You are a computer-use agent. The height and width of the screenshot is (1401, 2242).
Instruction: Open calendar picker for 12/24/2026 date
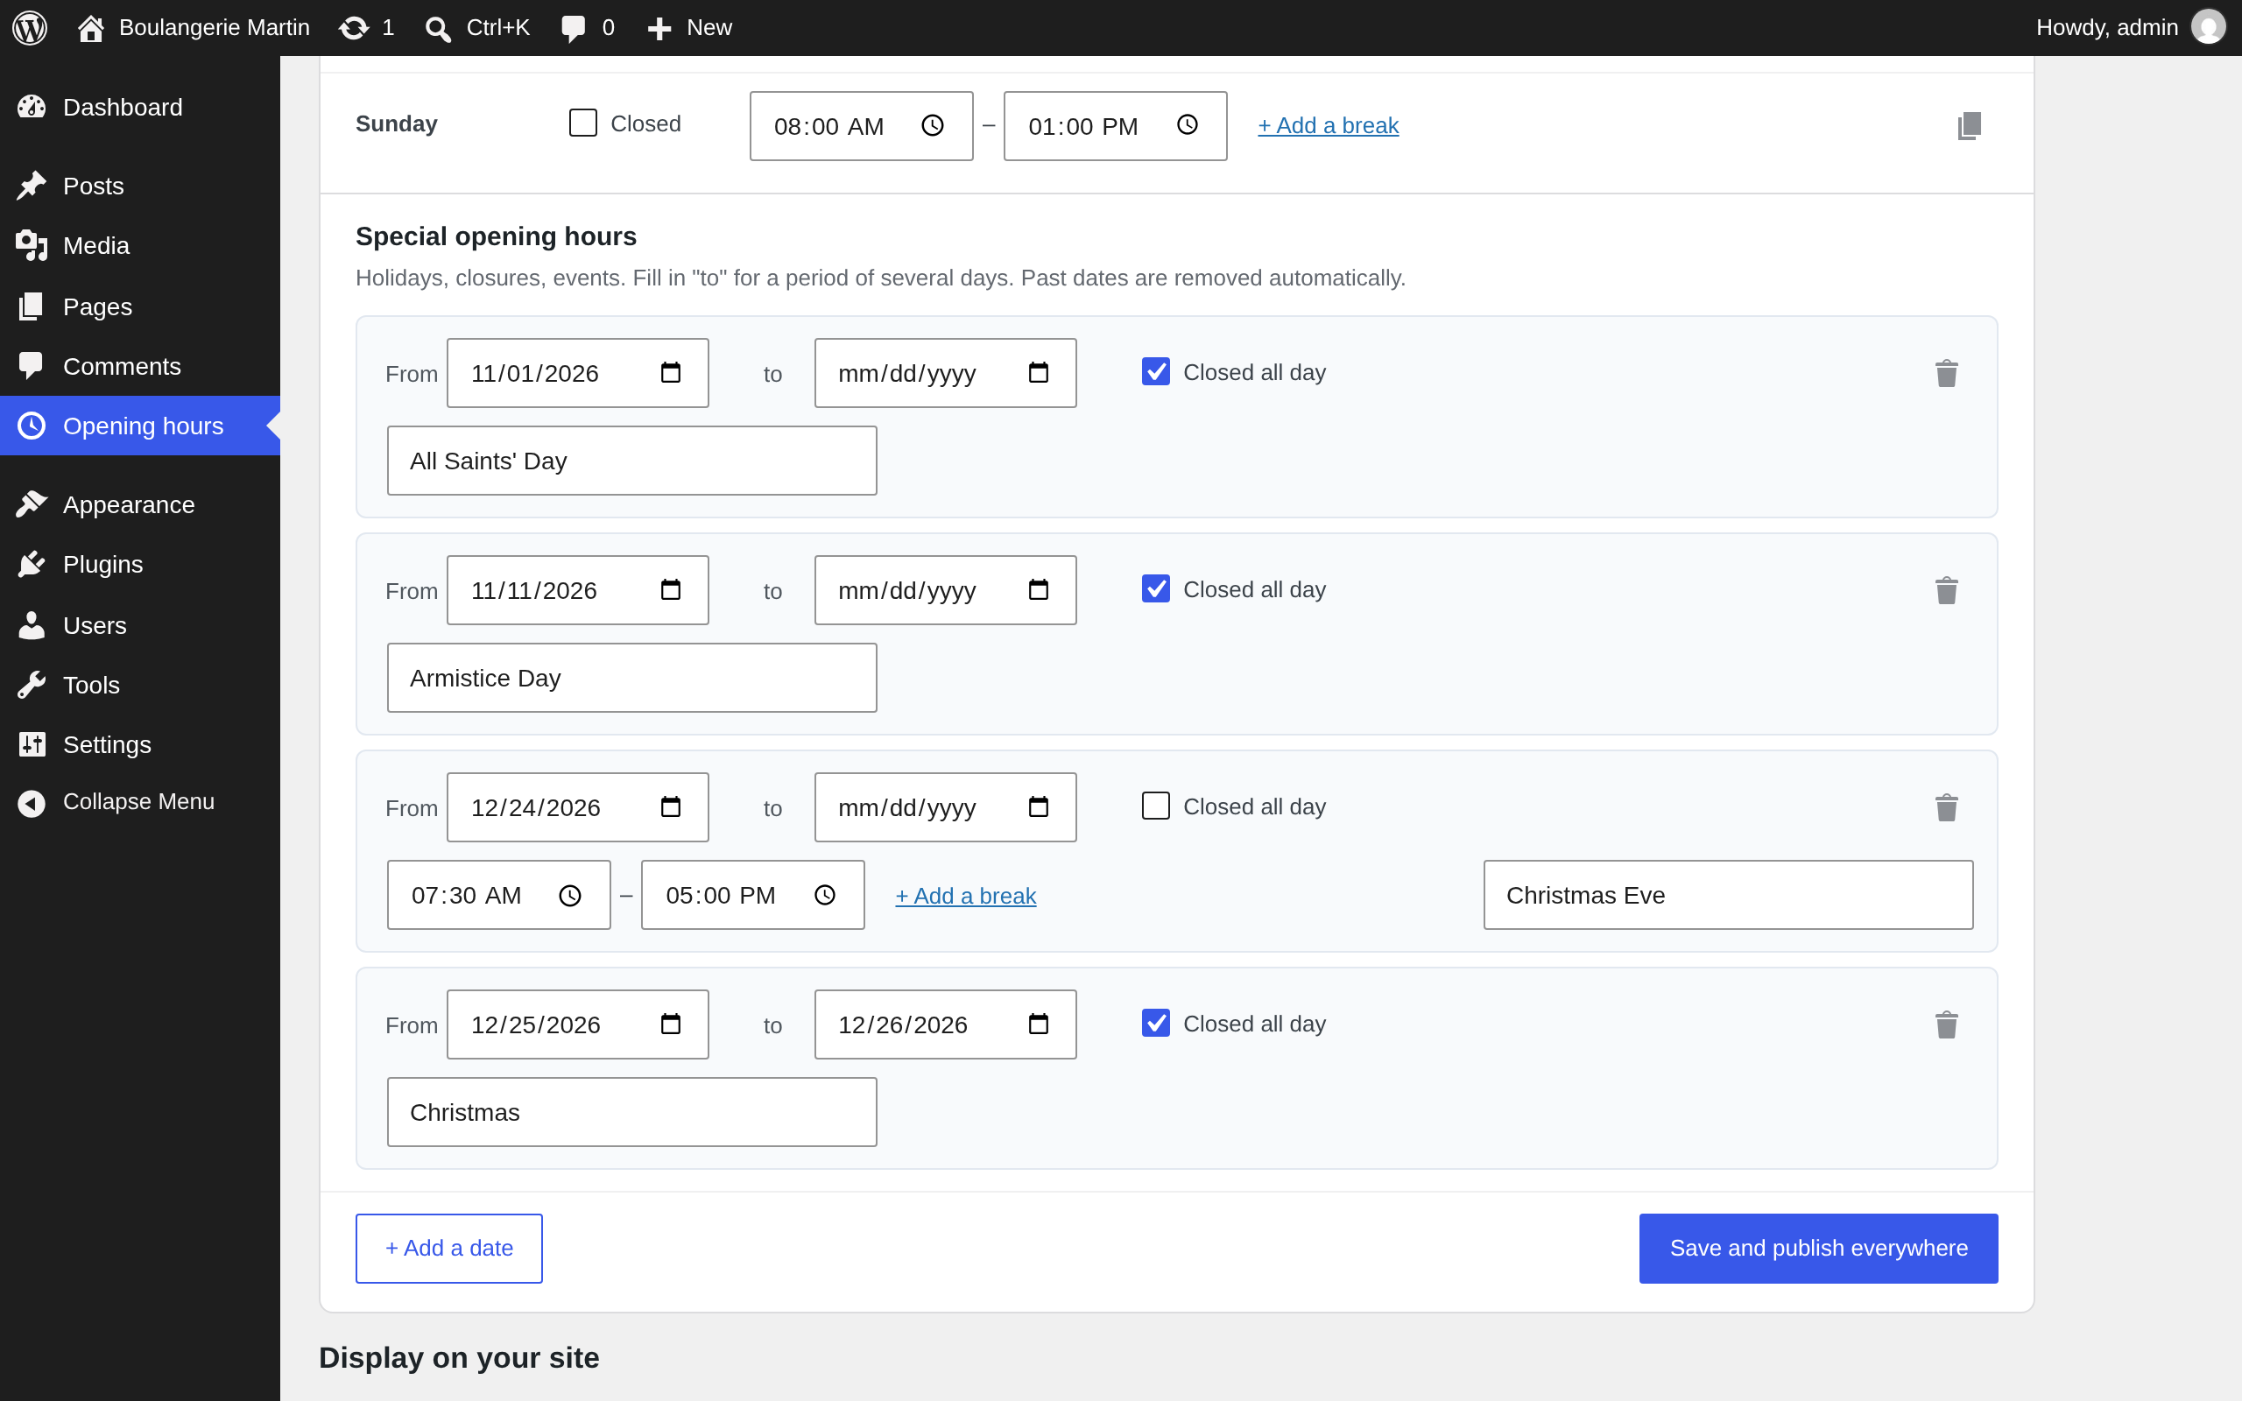671,807
